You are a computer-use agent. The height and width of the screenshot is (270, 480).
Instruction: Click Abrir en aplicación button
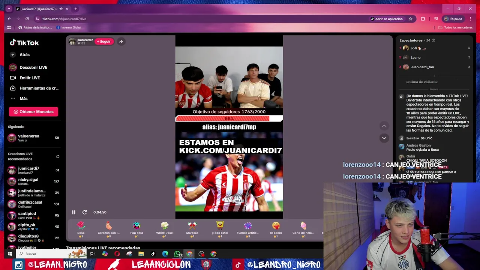point(386,19)
